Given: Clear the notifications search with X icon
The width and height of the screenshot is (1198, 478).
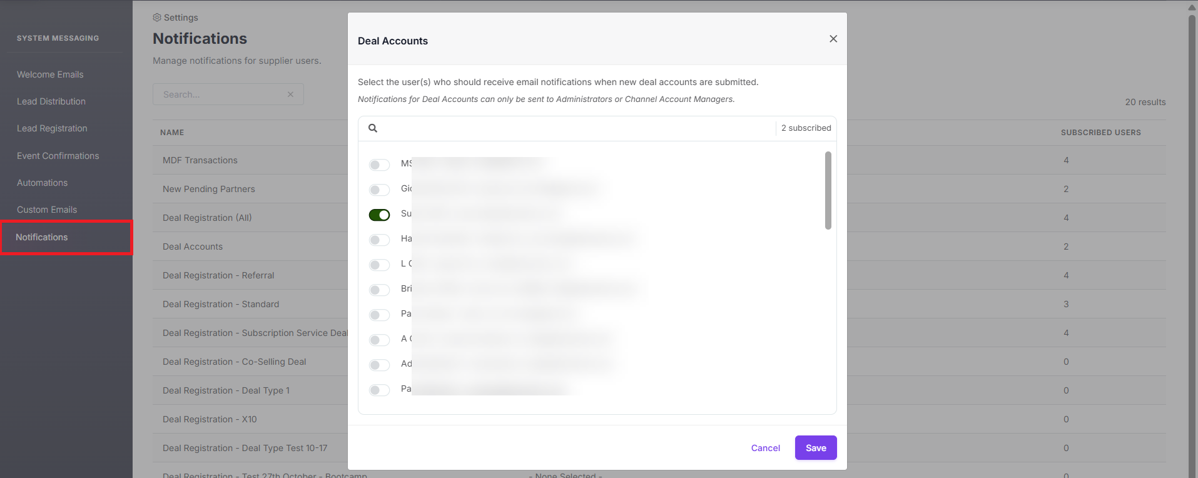Looking at the screenshot, I should [290, 94].
